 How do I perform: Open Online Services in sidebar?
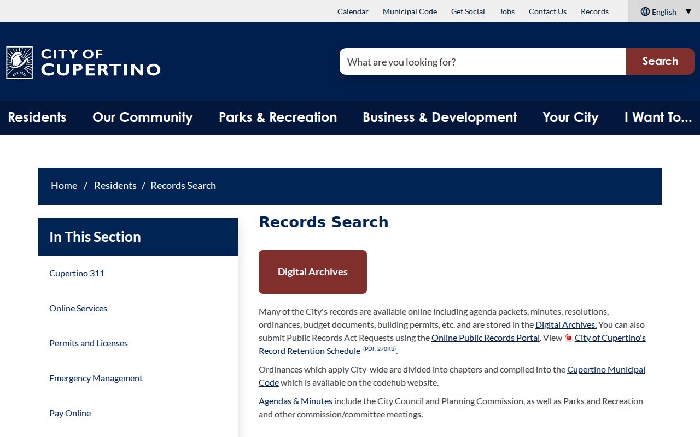[x=78, y=308]
